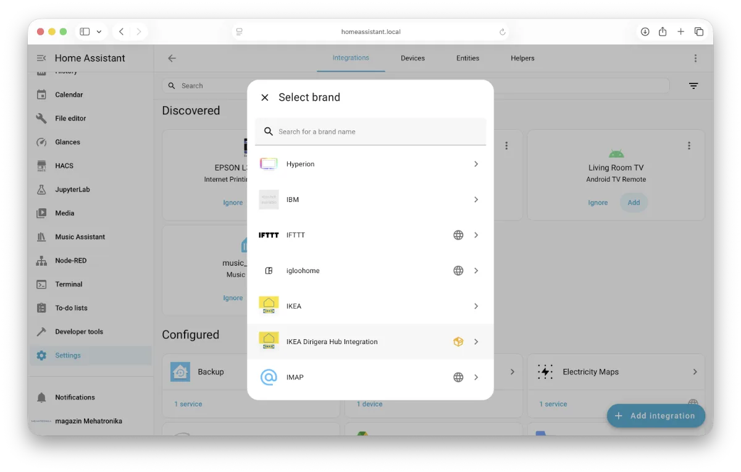Viewport: 741px width, 472px height.
Task: Expand the IMAP brand chevron
Action: point(475,377)
